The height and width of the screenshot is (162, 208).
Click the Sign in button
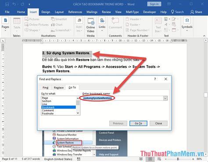(154, 4)
